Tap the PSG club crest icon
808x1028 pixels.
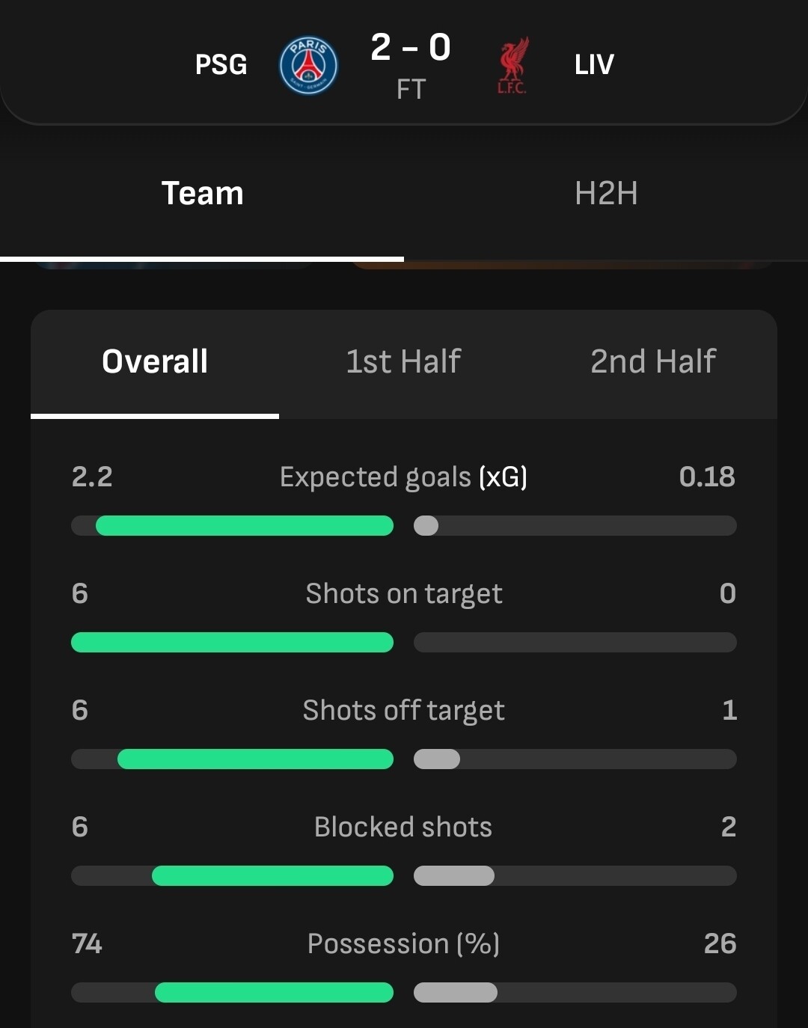coord(308,65)
